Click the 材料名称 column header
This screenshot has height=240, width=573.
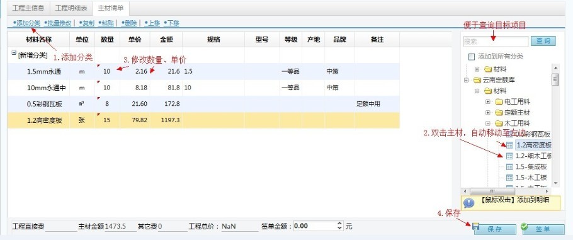click(x=39, y=40)
